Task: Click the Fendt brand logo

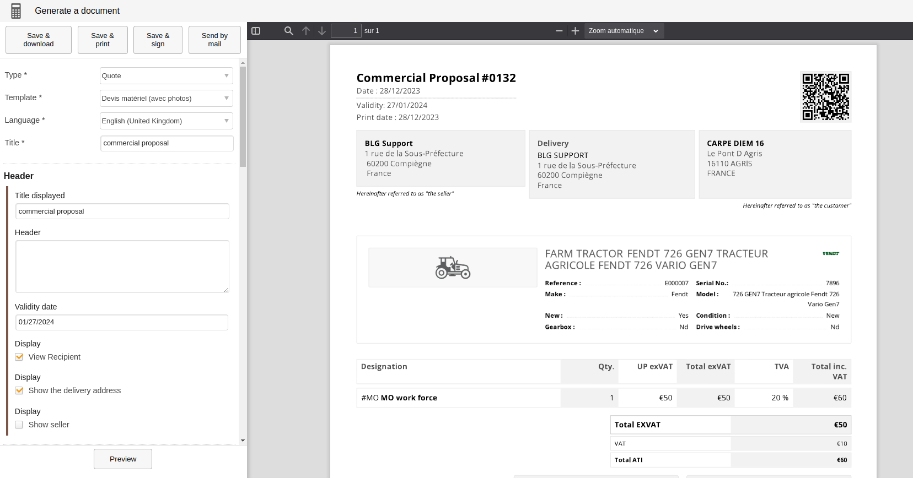Action: 830,253
